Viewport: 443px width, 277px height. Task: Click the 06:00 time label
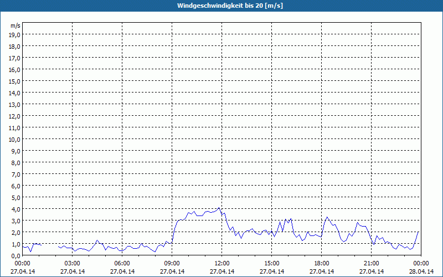click(122, 264)
